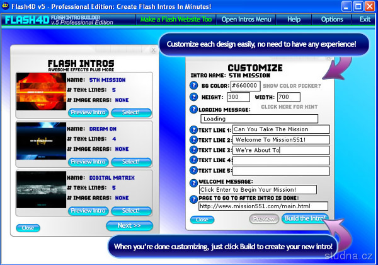The image size is (378, 265).
Task: Click the Click Here For Hint link
Action: point(285,107)
